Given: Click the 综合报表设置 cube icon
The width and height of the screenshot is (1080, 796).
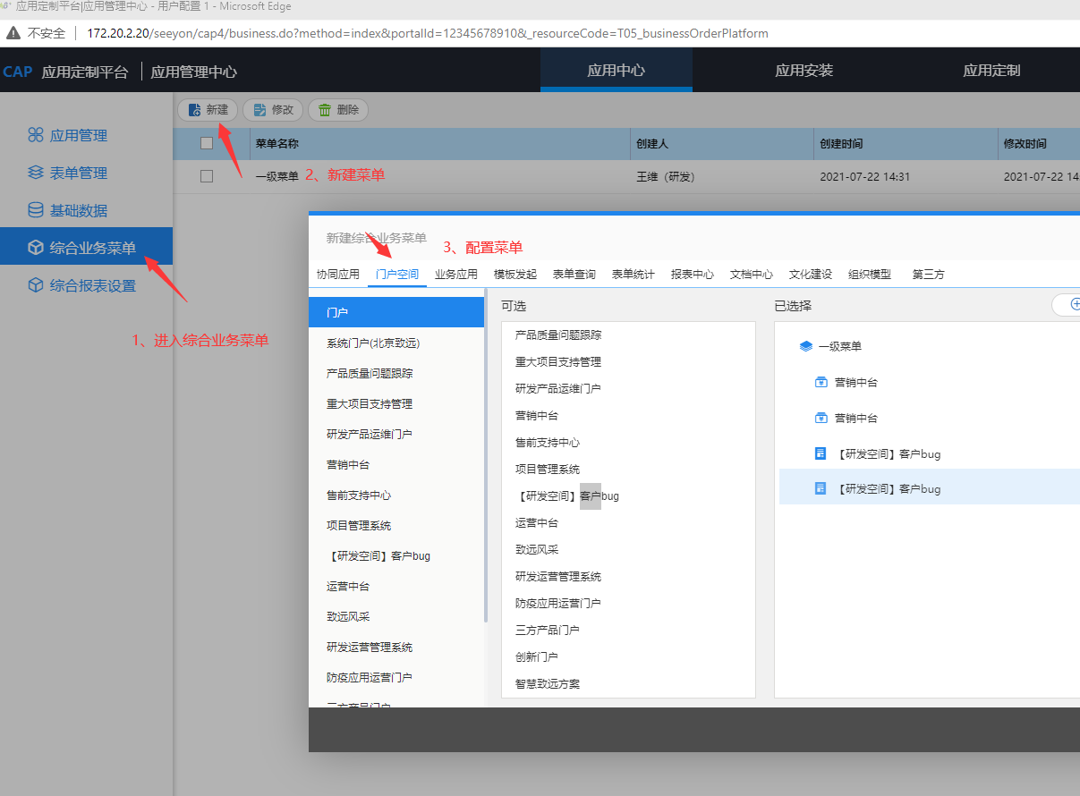Looking at the screenshot, I should point(36,285).
